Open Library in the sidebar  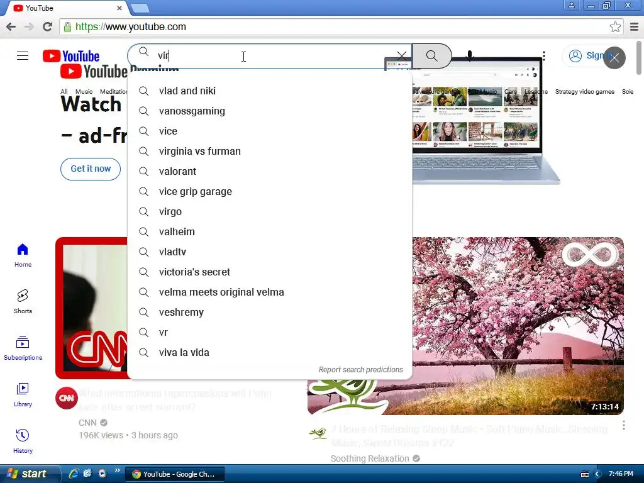click(23, 395)
